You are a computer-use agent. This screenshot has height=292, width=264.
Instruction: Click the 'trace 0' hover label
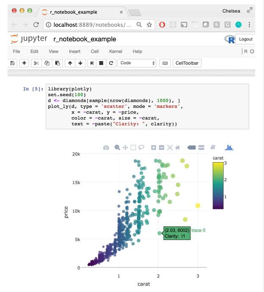(x=198, y=230)
